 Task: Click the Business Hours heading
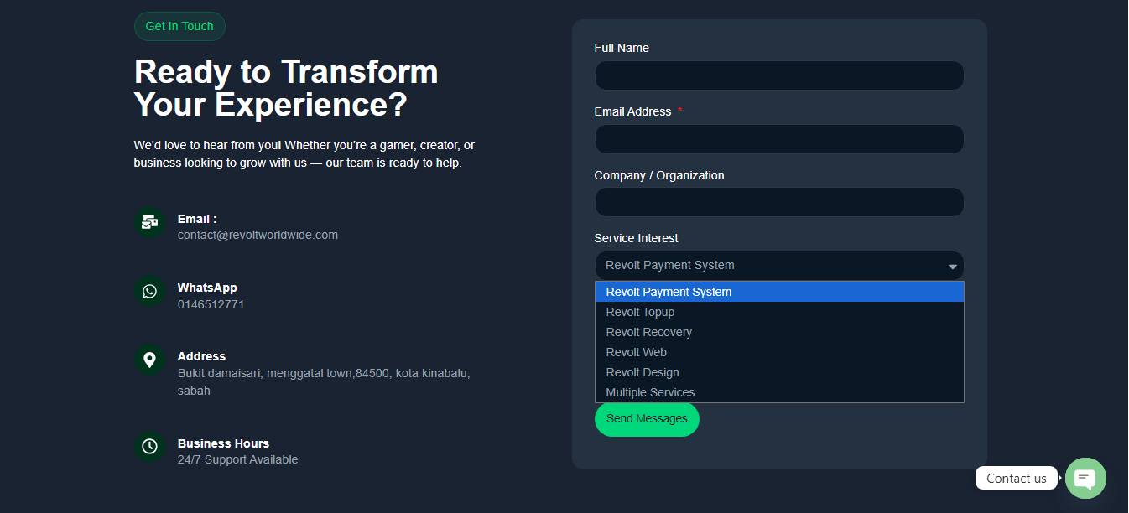click(223, 443)
